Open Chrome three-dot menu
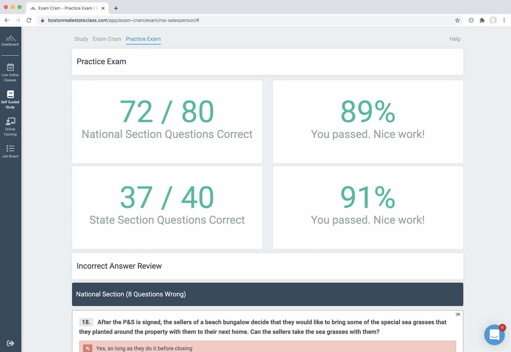 pos(504,20)
